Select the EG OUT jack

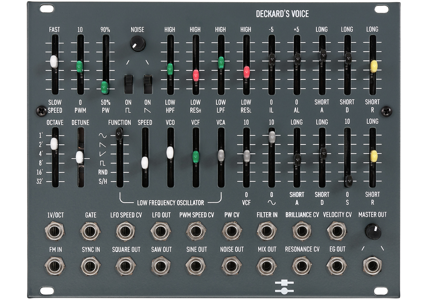[x=337, y=266]
